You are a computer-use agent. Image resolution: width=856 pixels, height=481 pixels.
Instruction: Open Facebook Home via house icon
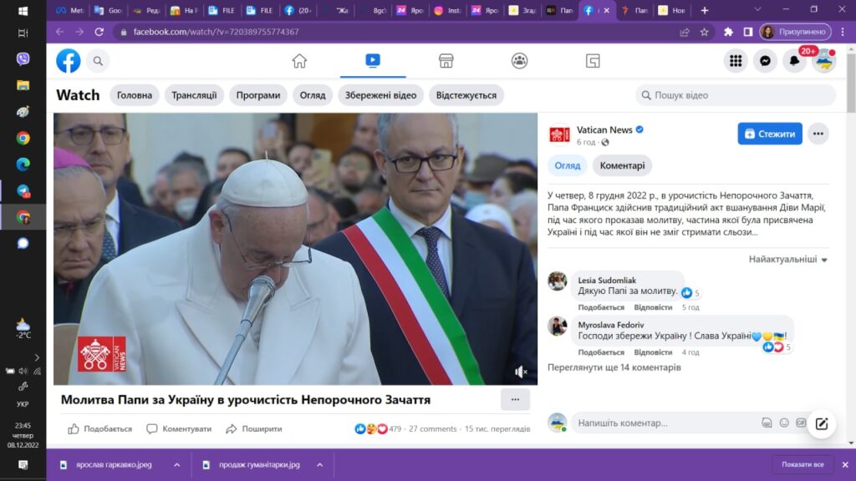tap(299, 61)
